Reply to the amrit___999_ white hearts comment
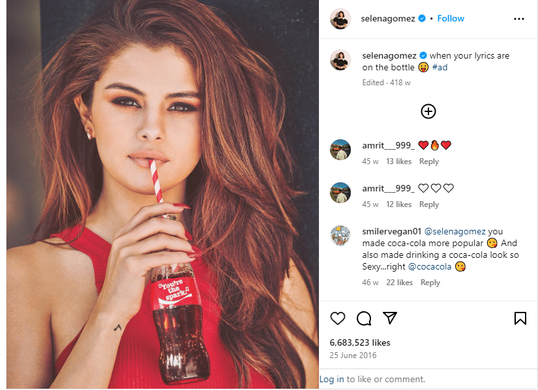Viewport: 538px width, 390px height. 429,204
